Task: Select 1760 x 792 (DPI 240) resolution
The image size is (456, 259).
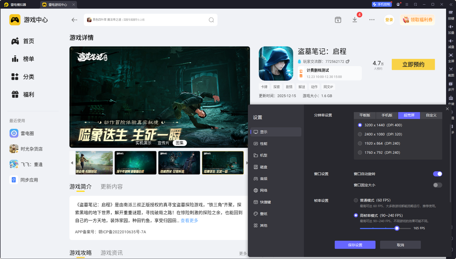Action: click(x=360, y=153)
